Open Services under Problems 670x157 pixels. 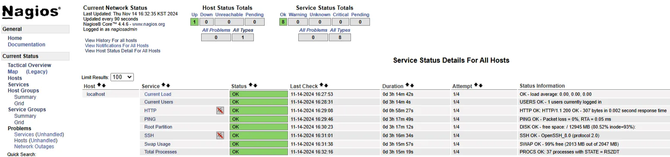[24, 135]
